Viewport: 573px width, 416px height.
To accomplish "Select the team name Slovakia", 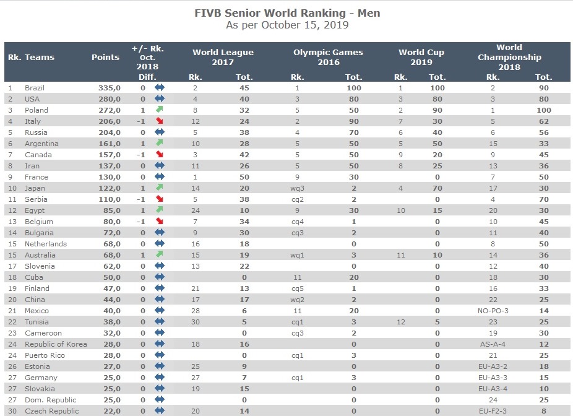I will click(40, 389).
